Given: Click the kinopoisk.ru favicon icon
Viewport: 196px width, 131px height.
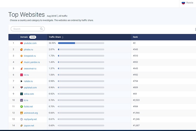Looking at the screenshot, I should 21,56.
